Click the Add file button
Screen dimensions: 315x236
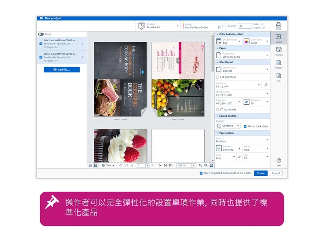pyautogui.click(x=62, y=70)
